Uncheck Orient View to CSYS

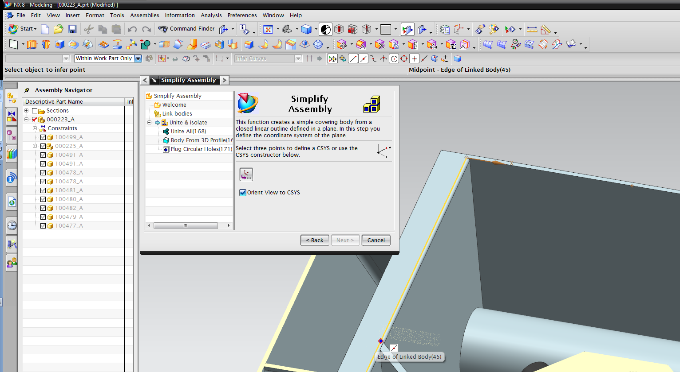[x=243, y=192]
